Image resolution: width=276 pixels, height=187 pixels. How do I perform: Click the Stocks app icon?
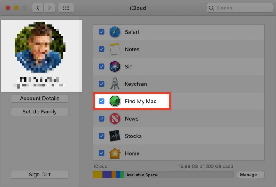115,136
